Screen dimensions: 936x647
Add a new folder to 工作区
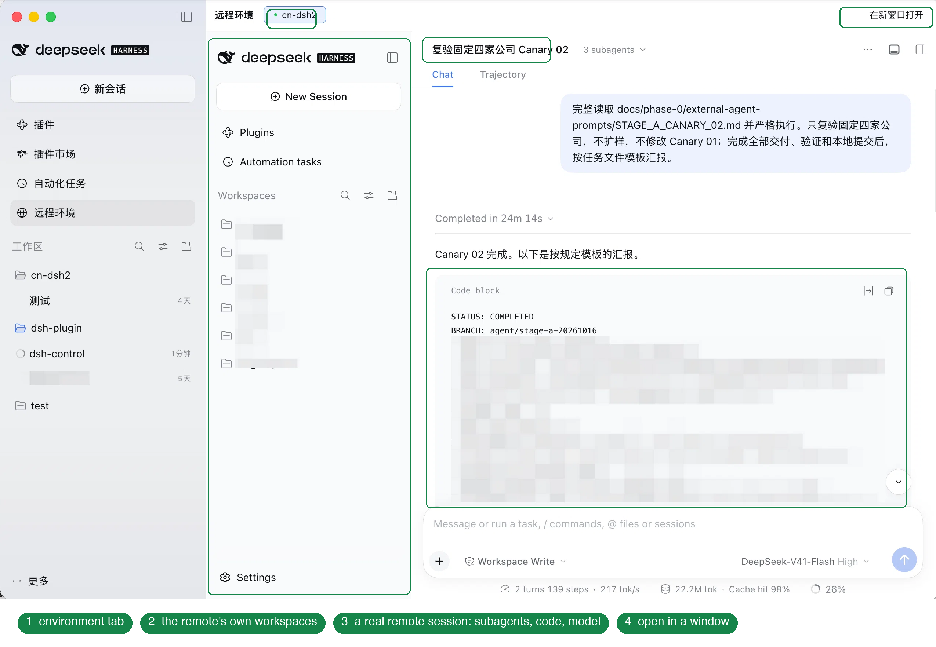[x=186, y=246]
